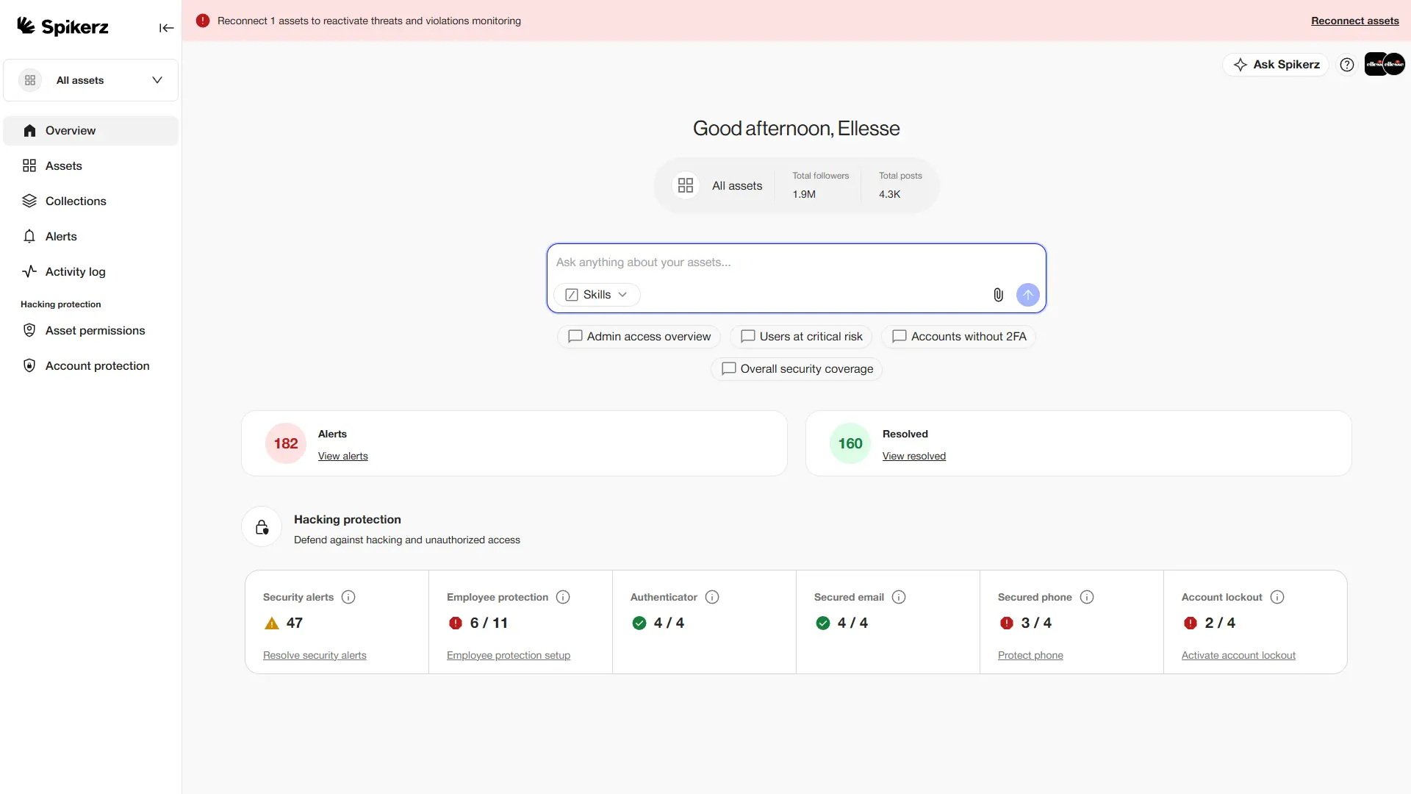The height and width of the screenshot is (794, 1411).
Task: Click the Ask anything about your assets field
Action: coord(797,262)
